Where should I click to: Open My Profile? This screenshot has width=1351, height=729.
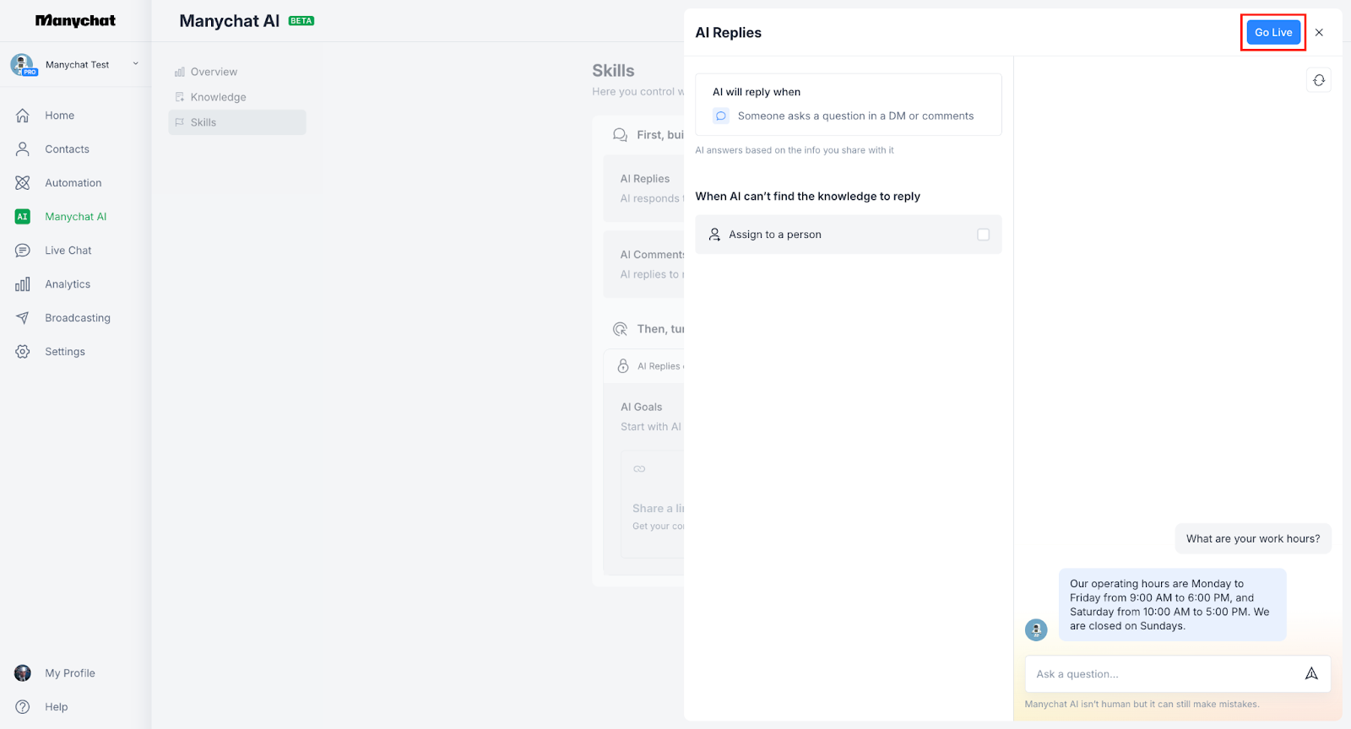(x=69, y=673)
